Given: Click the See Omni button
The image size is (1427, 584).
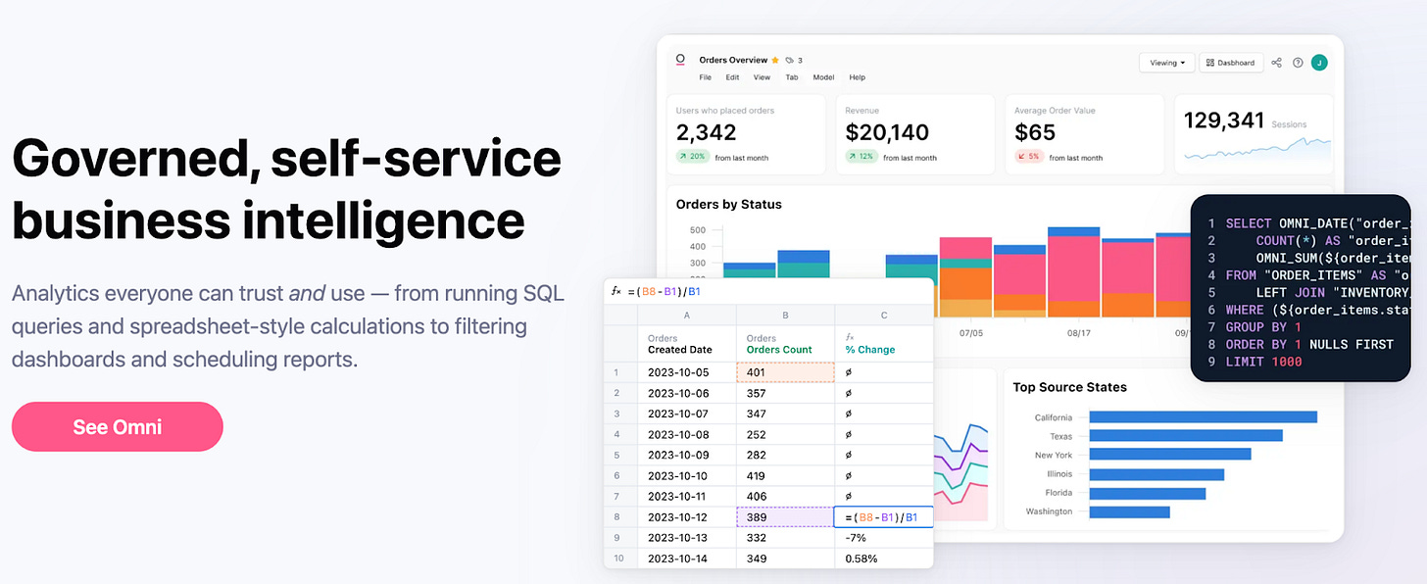Looking at the screenshot, I should coord(118,427).
